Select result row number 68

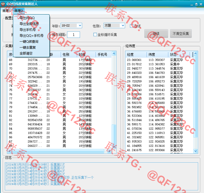point(60,60)
